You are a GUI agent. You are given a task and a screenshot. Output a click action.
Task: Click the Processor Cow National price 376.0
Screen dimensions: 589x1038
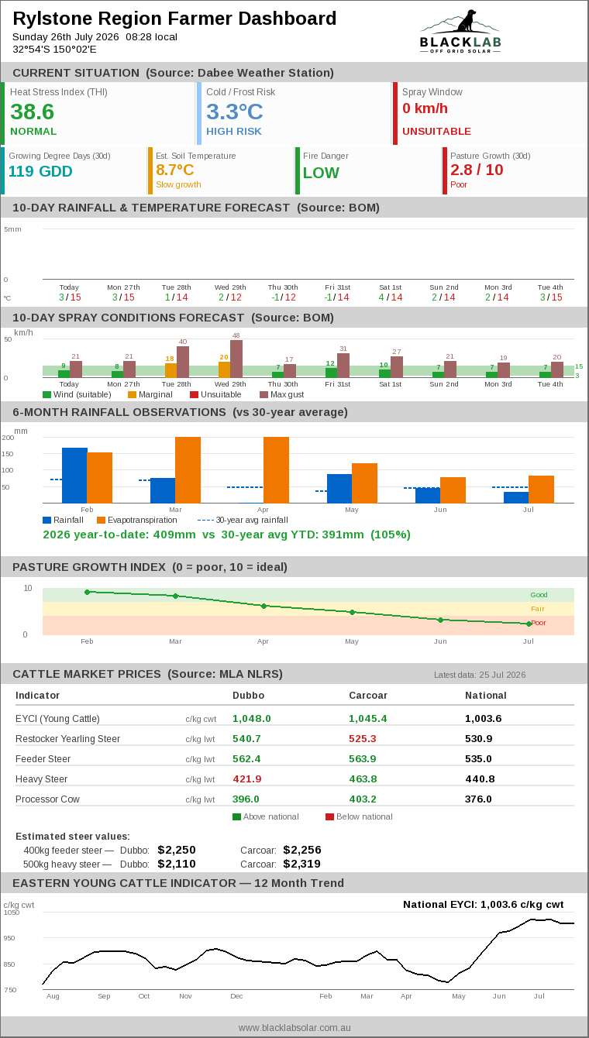478,799
